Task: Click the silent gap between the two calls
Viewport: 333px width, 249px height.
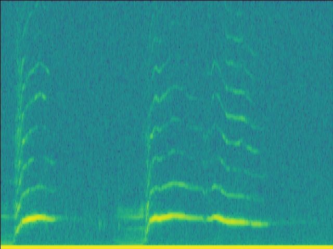Action: click(83, 156)
